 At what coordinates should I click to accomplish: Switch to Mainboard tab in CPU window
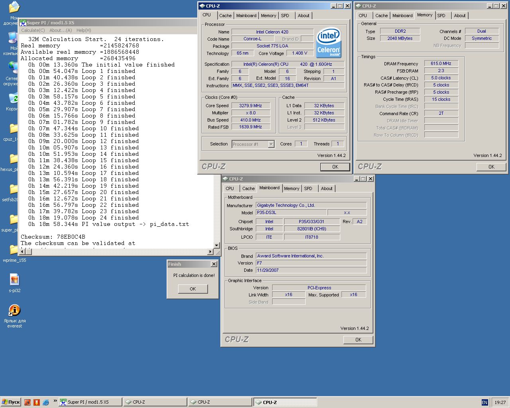click(x=246, y=16)
